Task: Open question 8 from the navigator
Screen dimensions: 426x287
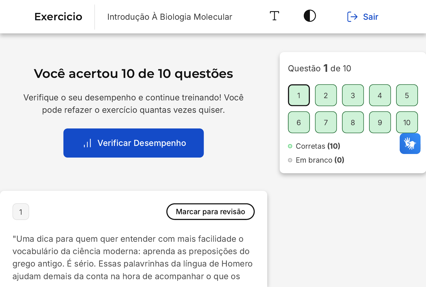Action: pos(353,122)
